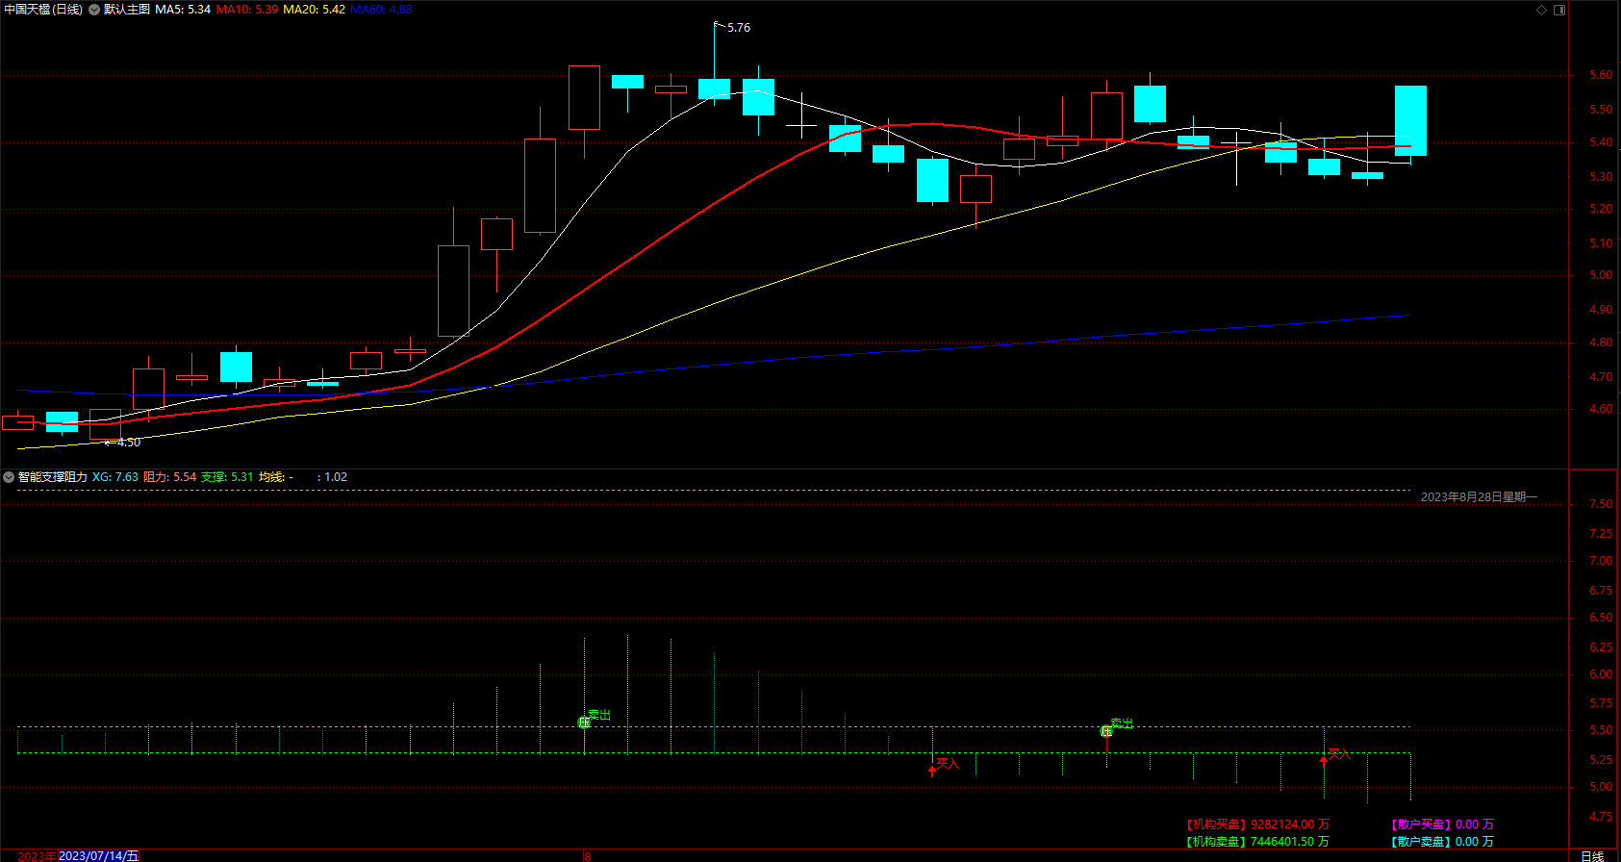1621x862 pixels.
Task: Click the 散户卖盘 0.00 万 readout
Action: tap(1442, 842)
